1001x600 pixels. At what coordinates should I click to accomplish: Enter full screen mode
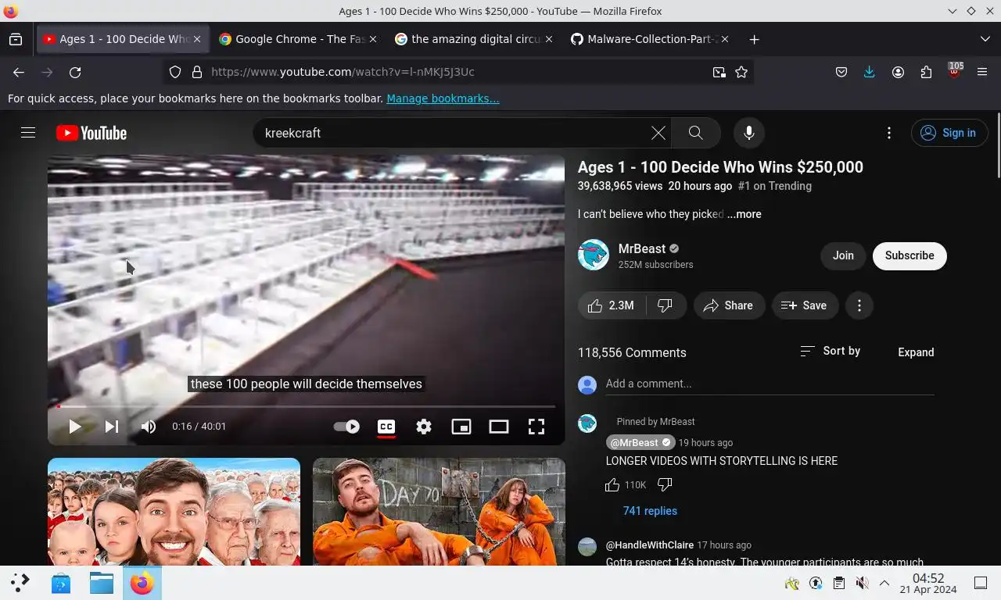pyautogui.click(x=536, y=427)
